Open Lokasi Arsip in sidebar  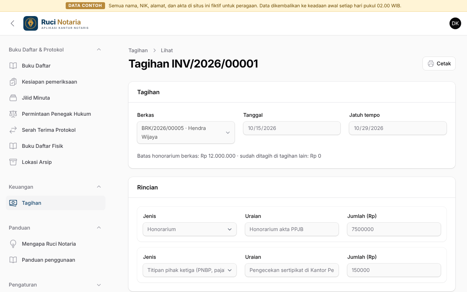[x=55, y=162]
